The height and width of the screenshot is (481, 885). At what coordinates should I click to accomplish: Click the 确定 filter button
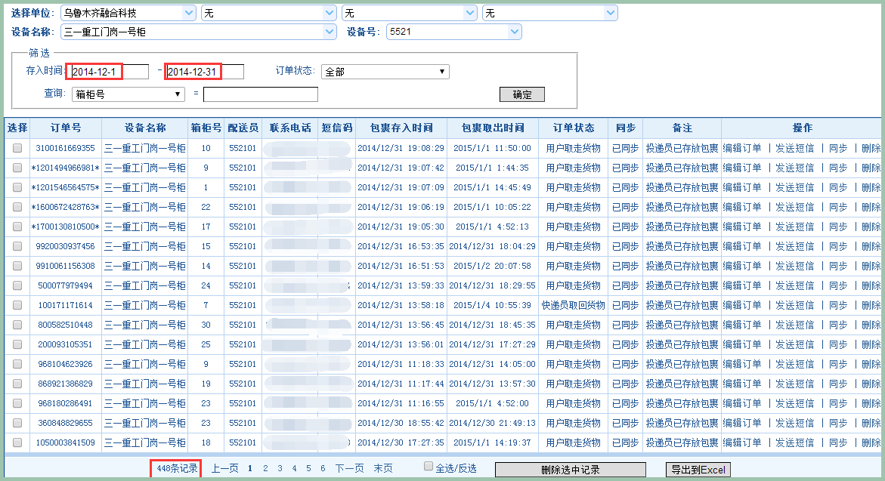(521, 94)
